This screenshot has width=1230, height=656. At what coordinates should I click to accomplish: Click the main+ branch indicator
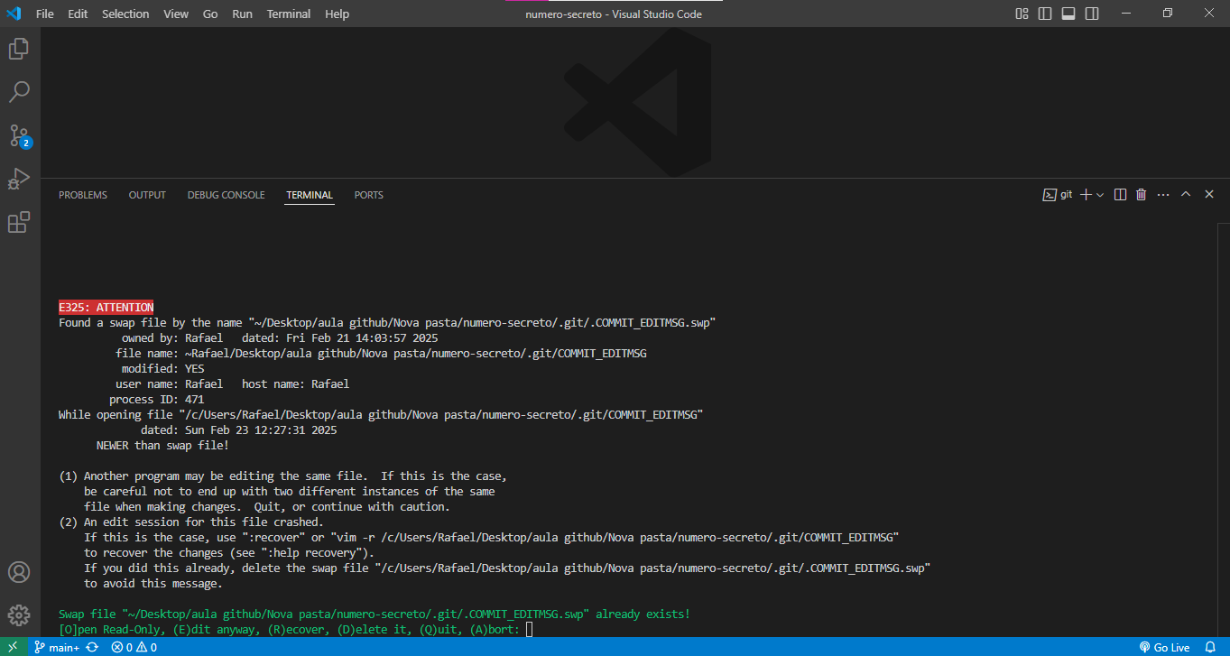pyautogui.click(x=57, y=647)
